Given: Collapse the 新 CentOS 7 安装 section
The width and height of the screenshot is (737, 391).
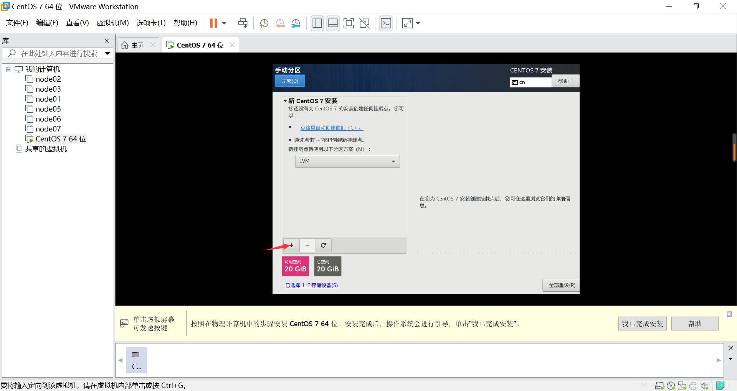Looking at the screenshot, I should click(285, 101).
